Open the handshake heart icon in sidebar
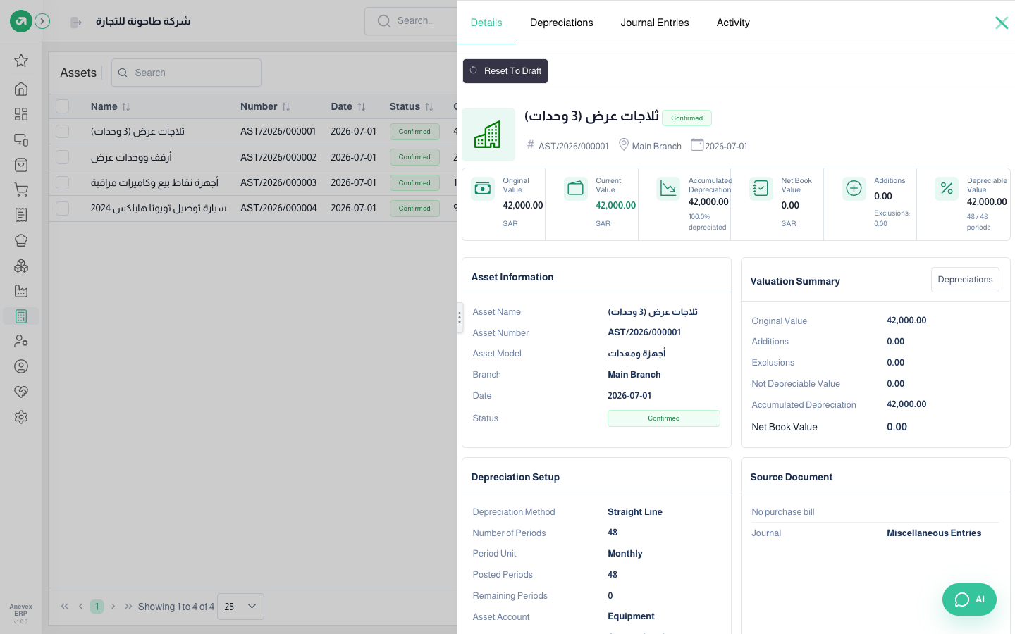The height and width of the screenshot is (634, 1015). tap(21, 392)
